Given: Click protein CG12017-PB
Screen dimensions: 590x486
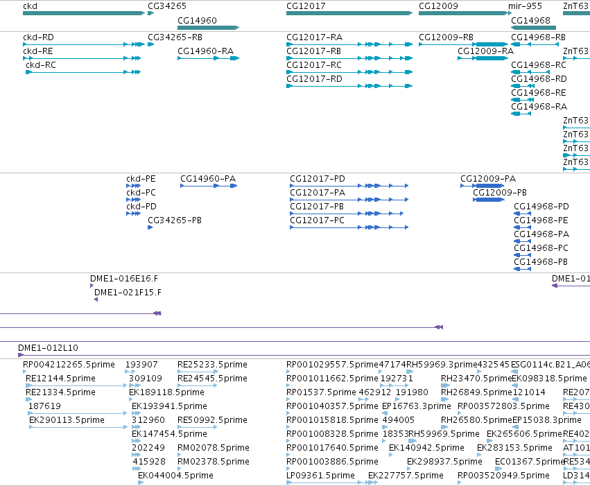Looking at the screenshot, I should point(317,207).
